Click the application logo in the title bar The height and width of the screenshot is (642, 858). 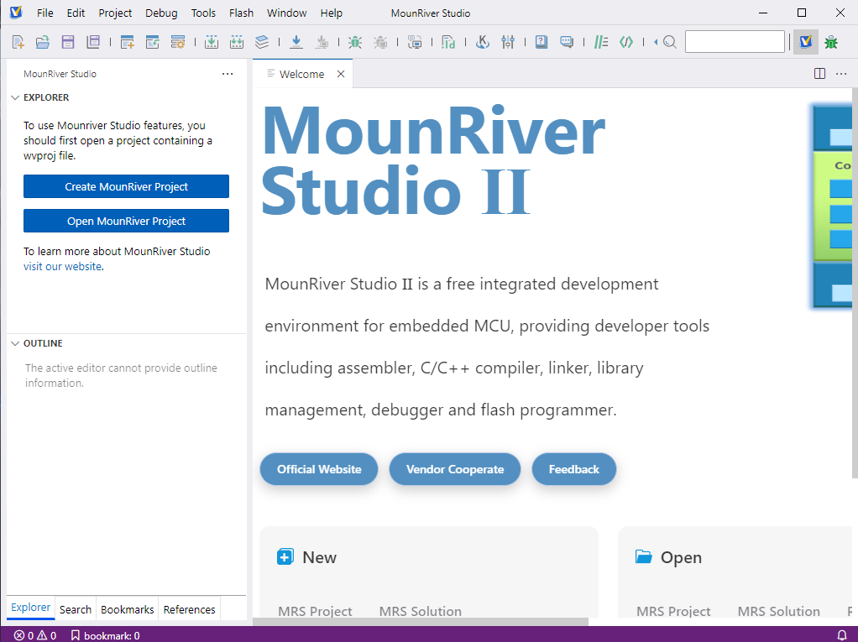16,13
